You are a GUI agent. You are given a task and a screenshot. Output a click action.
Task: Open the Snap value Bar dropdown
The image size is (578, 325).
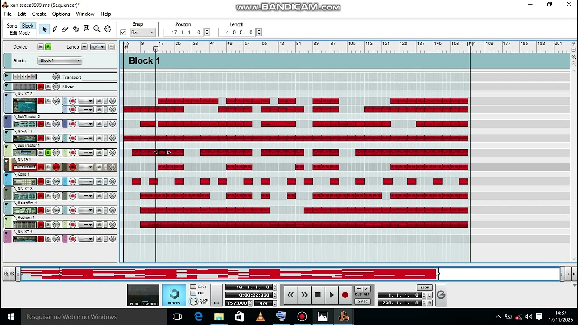click(x=143, y=32)
